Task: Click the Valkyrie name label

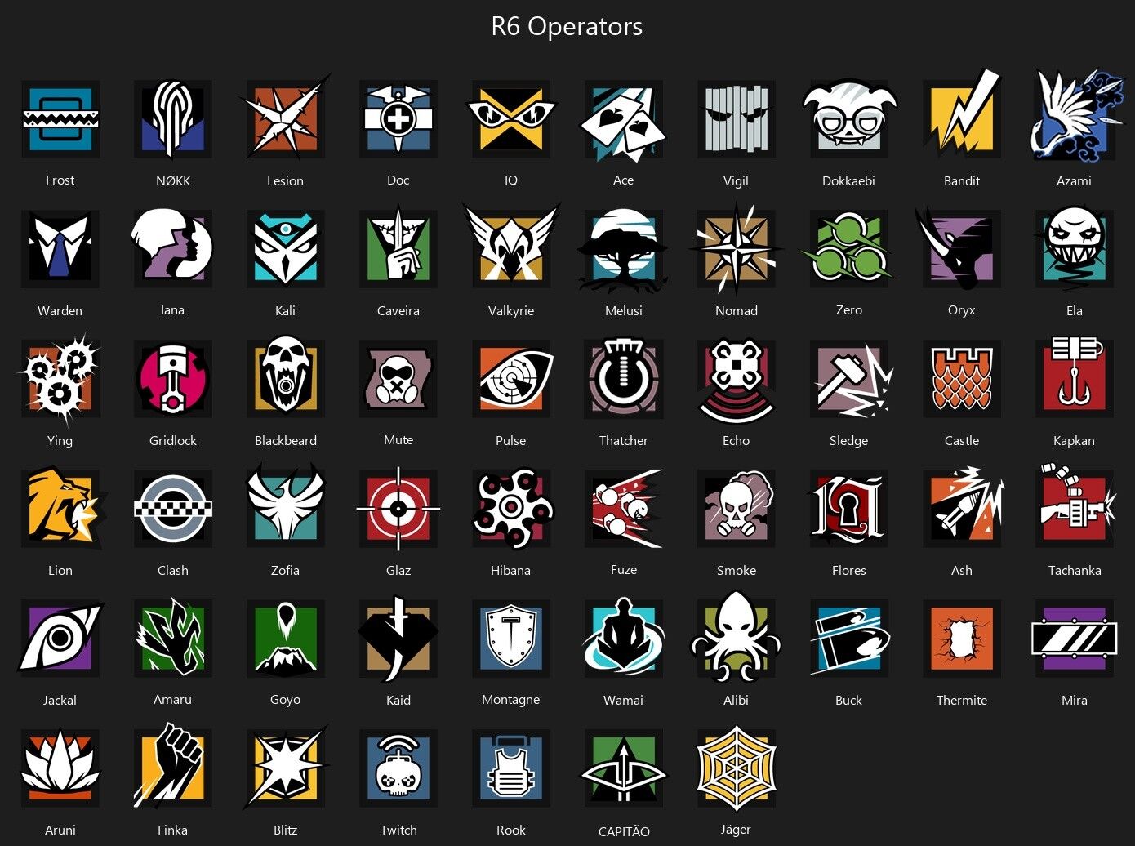Action: click(511, 310)
